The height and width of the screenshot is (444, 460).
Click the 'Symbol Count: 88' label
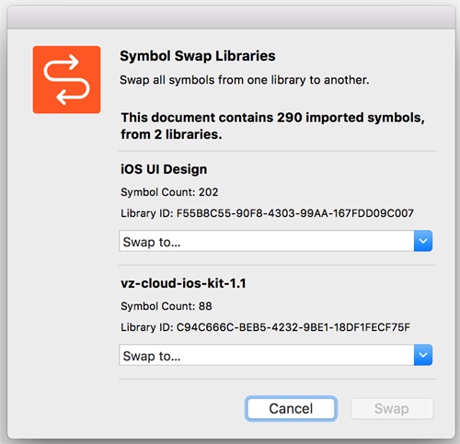point(167,306)
